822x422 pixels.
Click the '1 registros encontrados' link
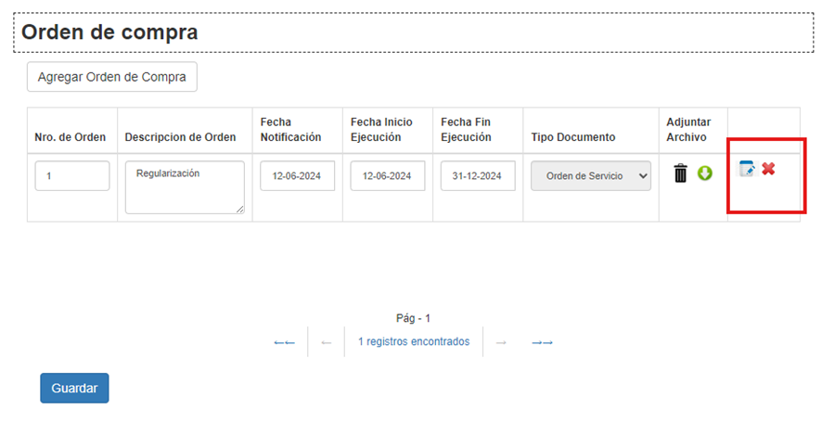pos(414,341)
